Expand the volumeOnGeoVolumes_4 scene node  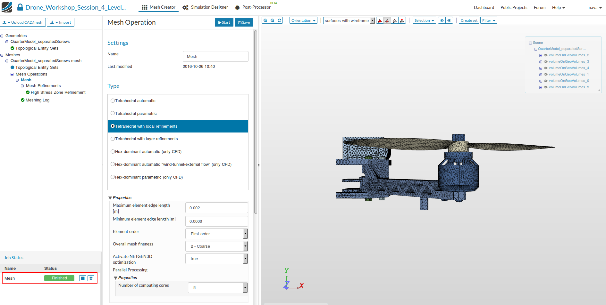tap(541, 68)
